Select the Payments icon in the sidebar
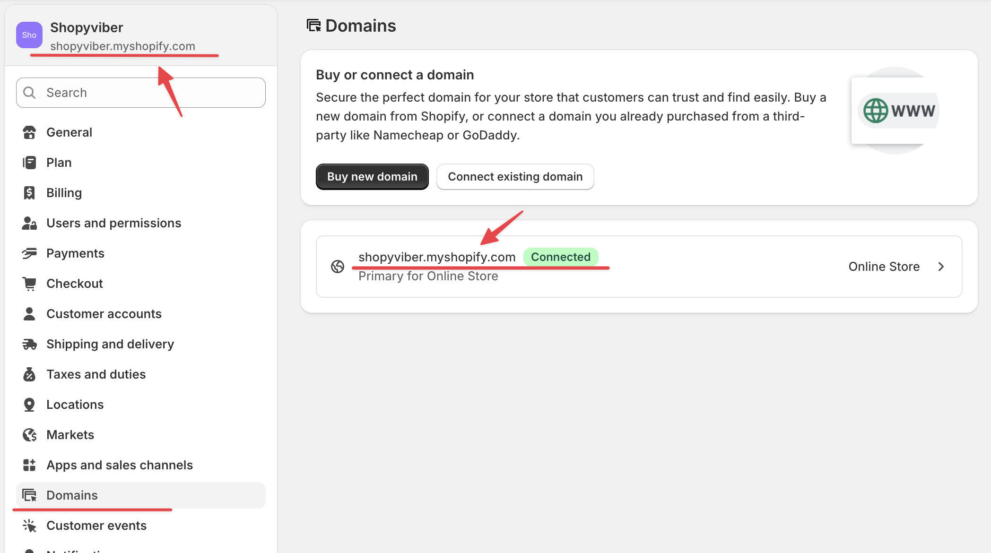 point(29,253)
